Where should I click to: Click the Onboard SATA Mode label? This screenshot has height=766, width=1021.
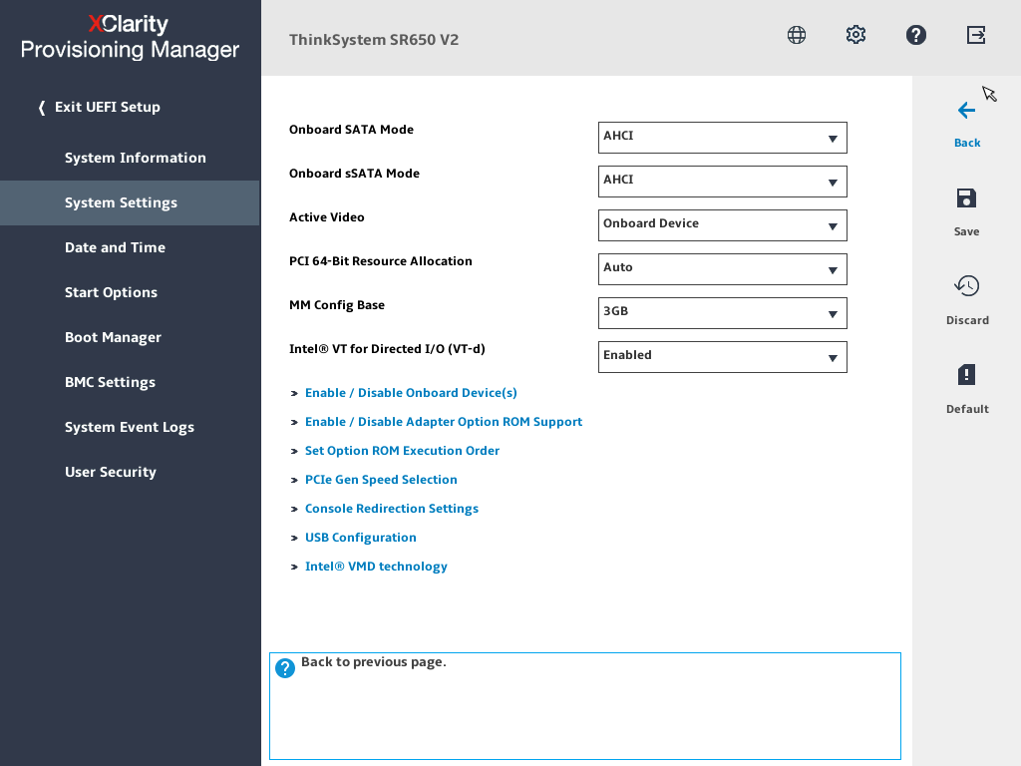pyautogui.click(x=351, y=130)
